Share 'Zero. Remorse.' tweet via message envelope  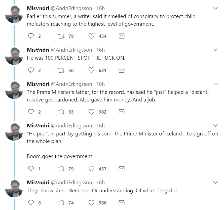coord(121,203)
